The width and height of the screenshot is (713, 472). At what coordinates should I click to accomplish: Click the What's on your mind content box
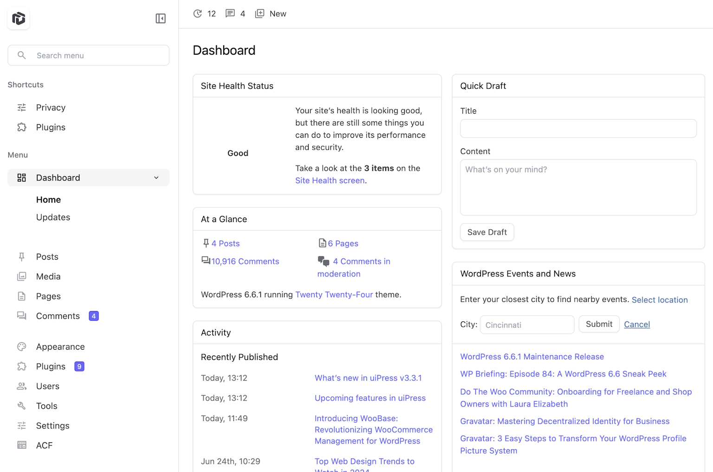click(578, 187)
